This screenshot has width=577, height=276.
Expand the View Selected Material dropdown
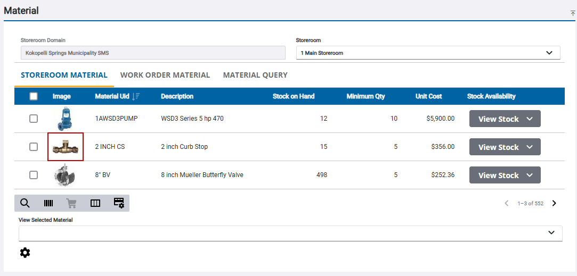click(x=290, y=233)
